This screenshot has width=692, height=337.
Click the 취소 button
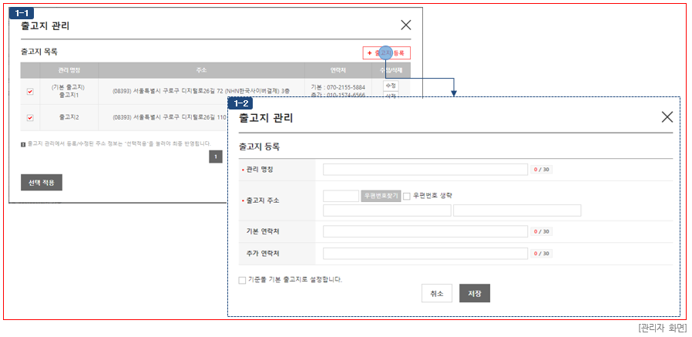click(436, 293)
